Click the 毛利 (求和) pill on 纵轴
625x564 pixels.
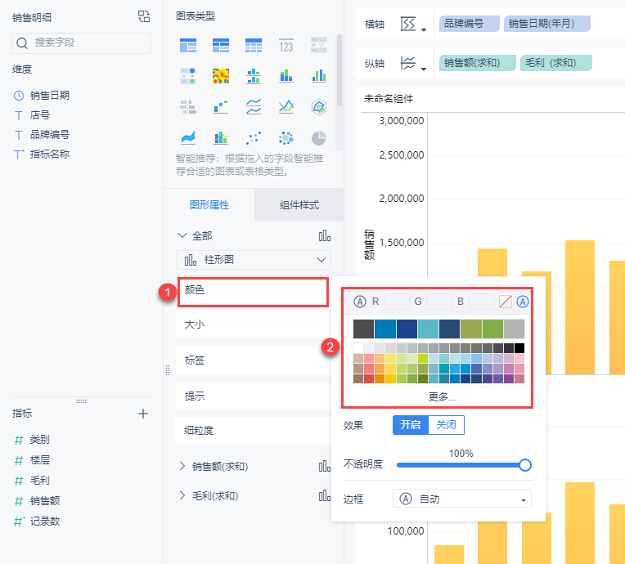click(x=556, y=63)
